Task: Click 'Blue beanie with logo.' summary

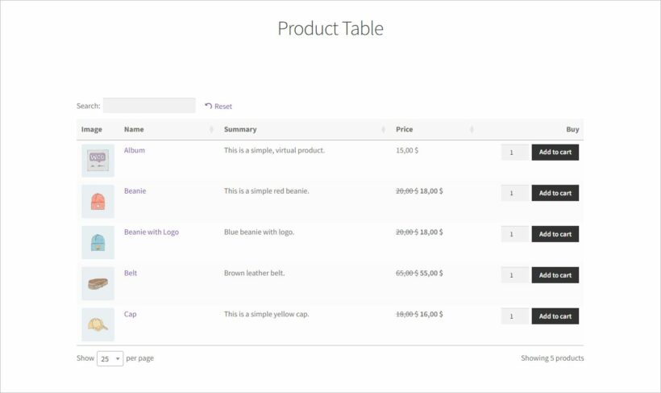Action: 259,232
